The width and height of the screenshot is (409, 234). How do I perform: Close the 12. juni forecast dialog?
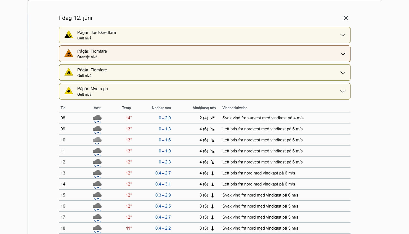point(346,18)
